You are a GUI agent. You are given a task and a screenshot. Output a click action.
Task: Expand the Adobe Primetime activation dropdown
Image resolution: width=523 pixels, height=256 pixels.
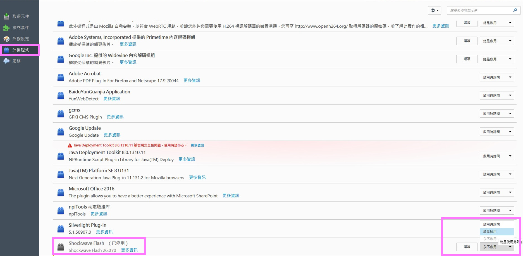click(497, 41)
